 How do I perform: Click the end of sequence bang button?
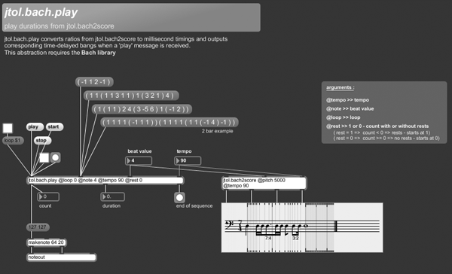[179, 198]
